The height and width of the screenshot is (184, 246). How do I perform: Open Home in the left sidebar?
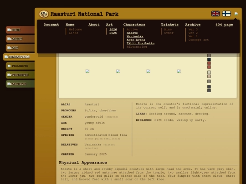[x=20, y=30]
